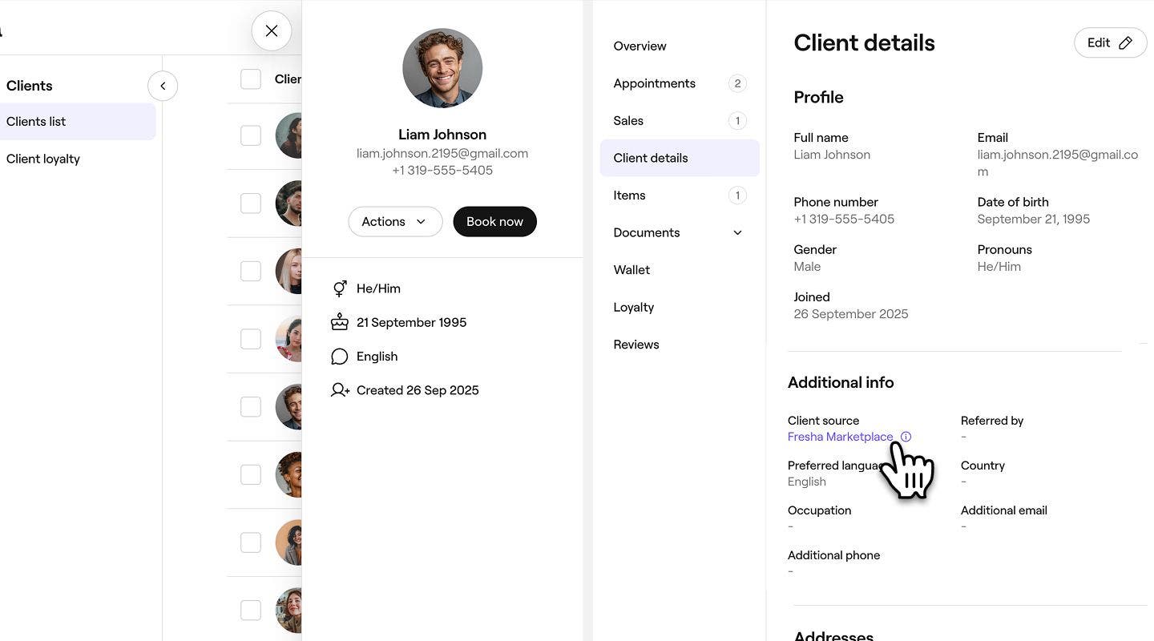The height and width of the screenshot is (641, 1154).
Task: Open the Fresha Marketplace link
Action: 840,437
